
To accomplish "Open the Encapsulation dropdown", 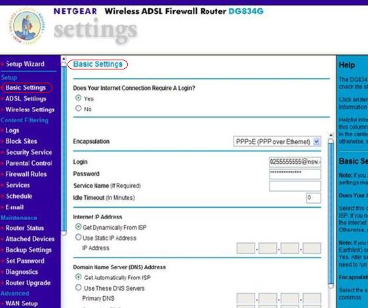I will tap(277, 142).
